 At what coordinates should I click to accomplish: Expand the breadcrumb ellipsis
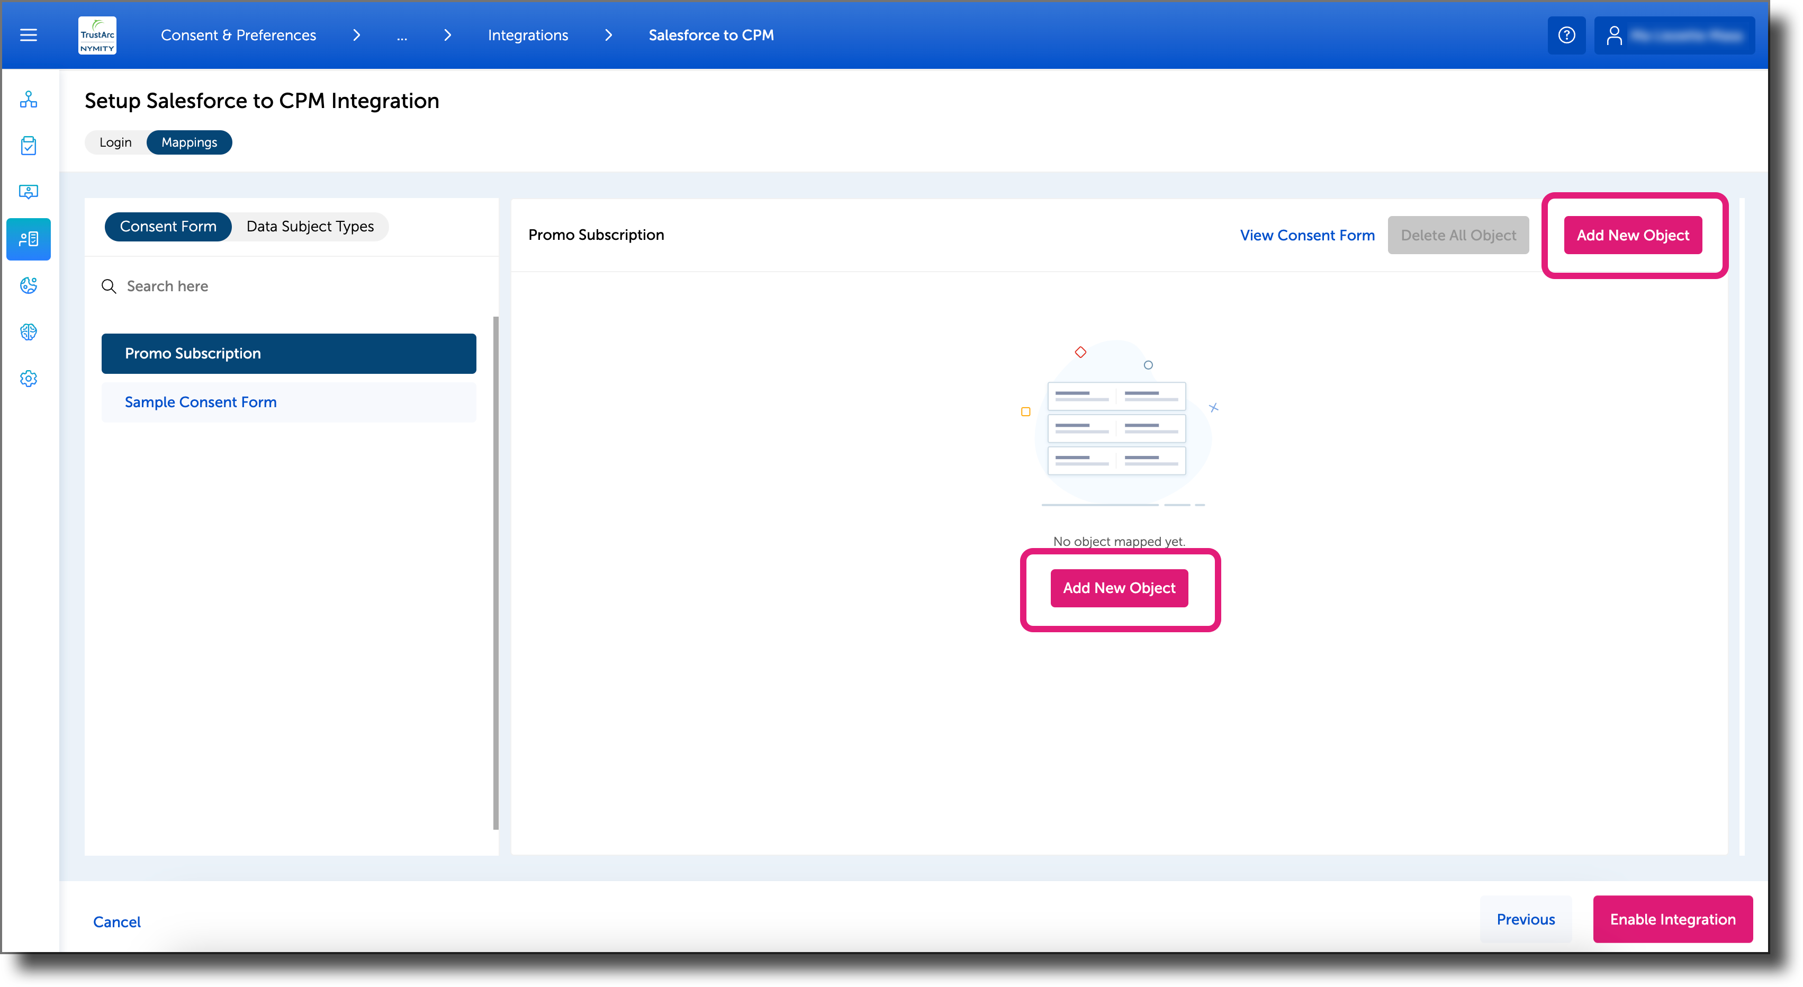[x=402, y=35]
